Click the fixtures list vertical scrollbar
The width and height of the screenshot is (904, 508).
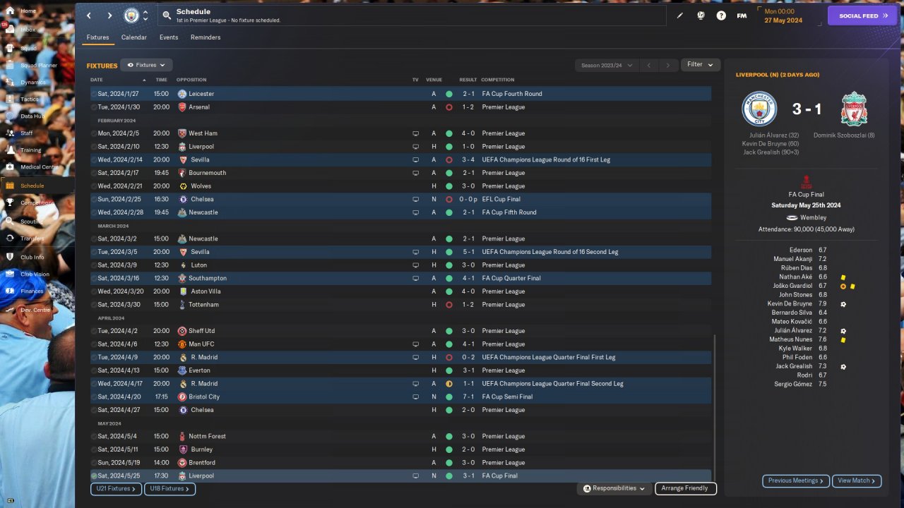[715, 408]
